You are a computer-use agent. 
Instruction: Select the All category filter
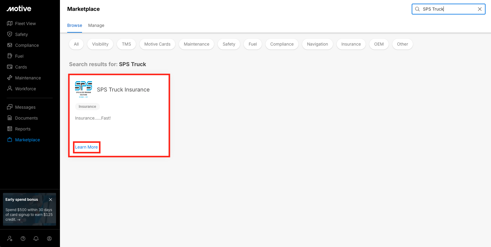pos(76,44)
